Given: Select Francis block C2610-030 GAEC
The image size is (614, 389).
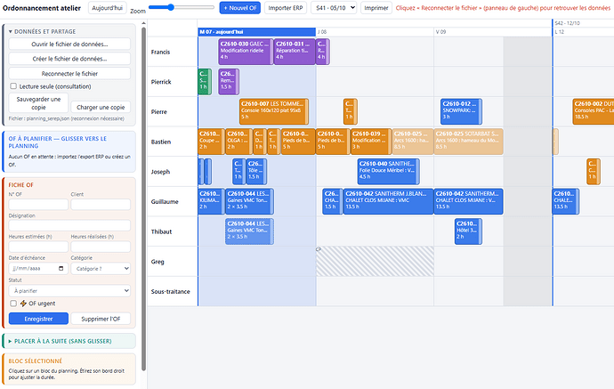Looking at the screenshot, I should [245, 52].
